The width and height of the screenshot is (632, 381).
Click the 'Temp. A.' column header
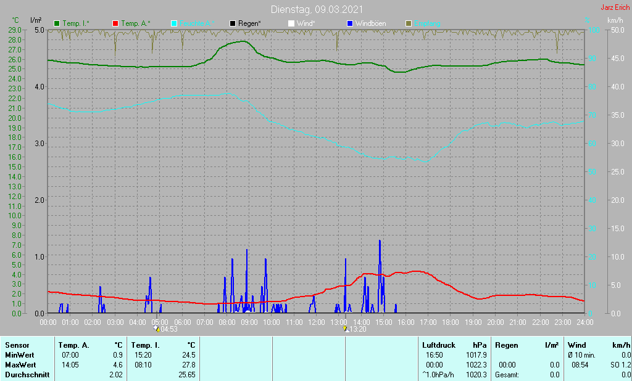click(x=74, y=345)
